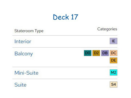Open the Suite stateroom type link

click(20, 85)
